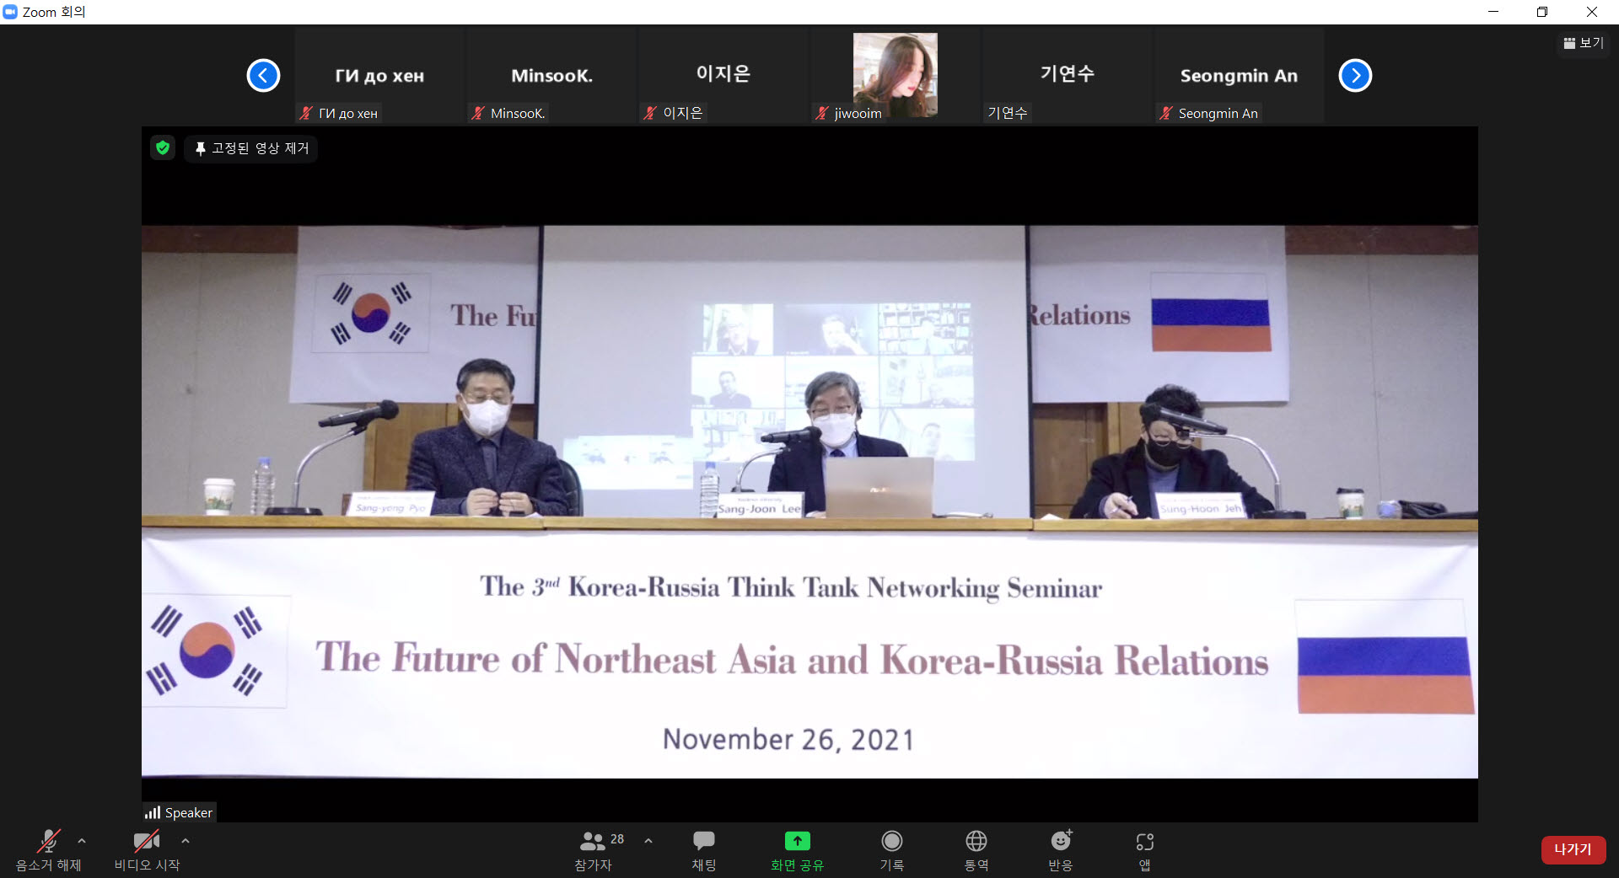This screenshot has width=1619, height=878.
Task: Show next participants with right arrow
Action: click(x=1355, y=76)
